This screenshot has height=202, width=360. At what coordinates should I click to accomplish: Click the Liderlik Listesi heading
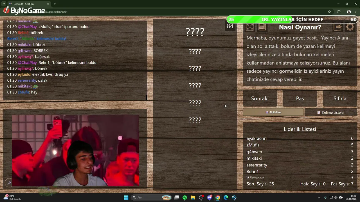click(300, 129)
